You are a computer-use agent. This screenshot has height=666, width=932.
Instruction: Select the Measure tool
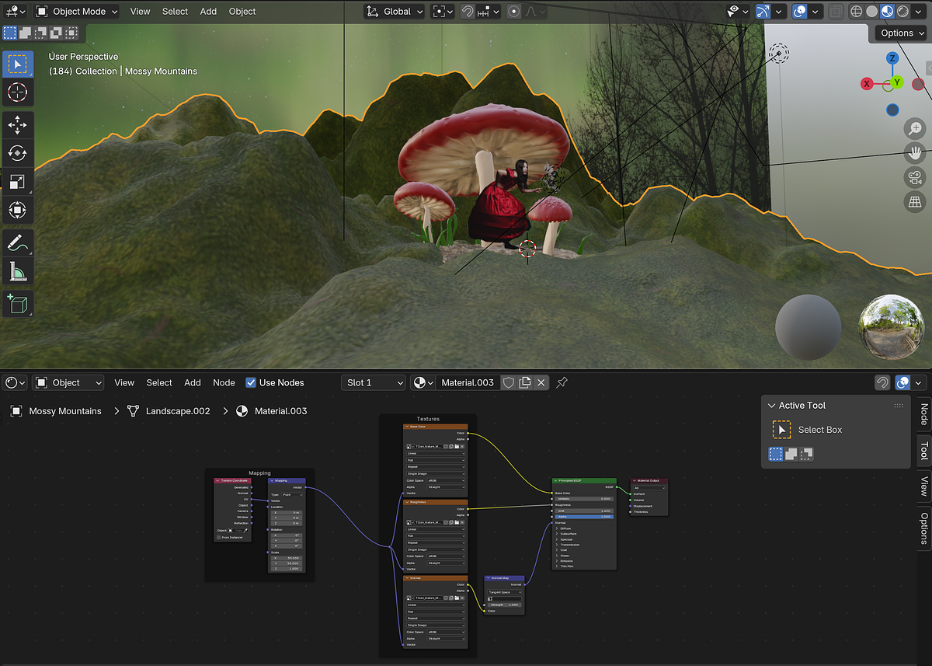pos(17,270)
